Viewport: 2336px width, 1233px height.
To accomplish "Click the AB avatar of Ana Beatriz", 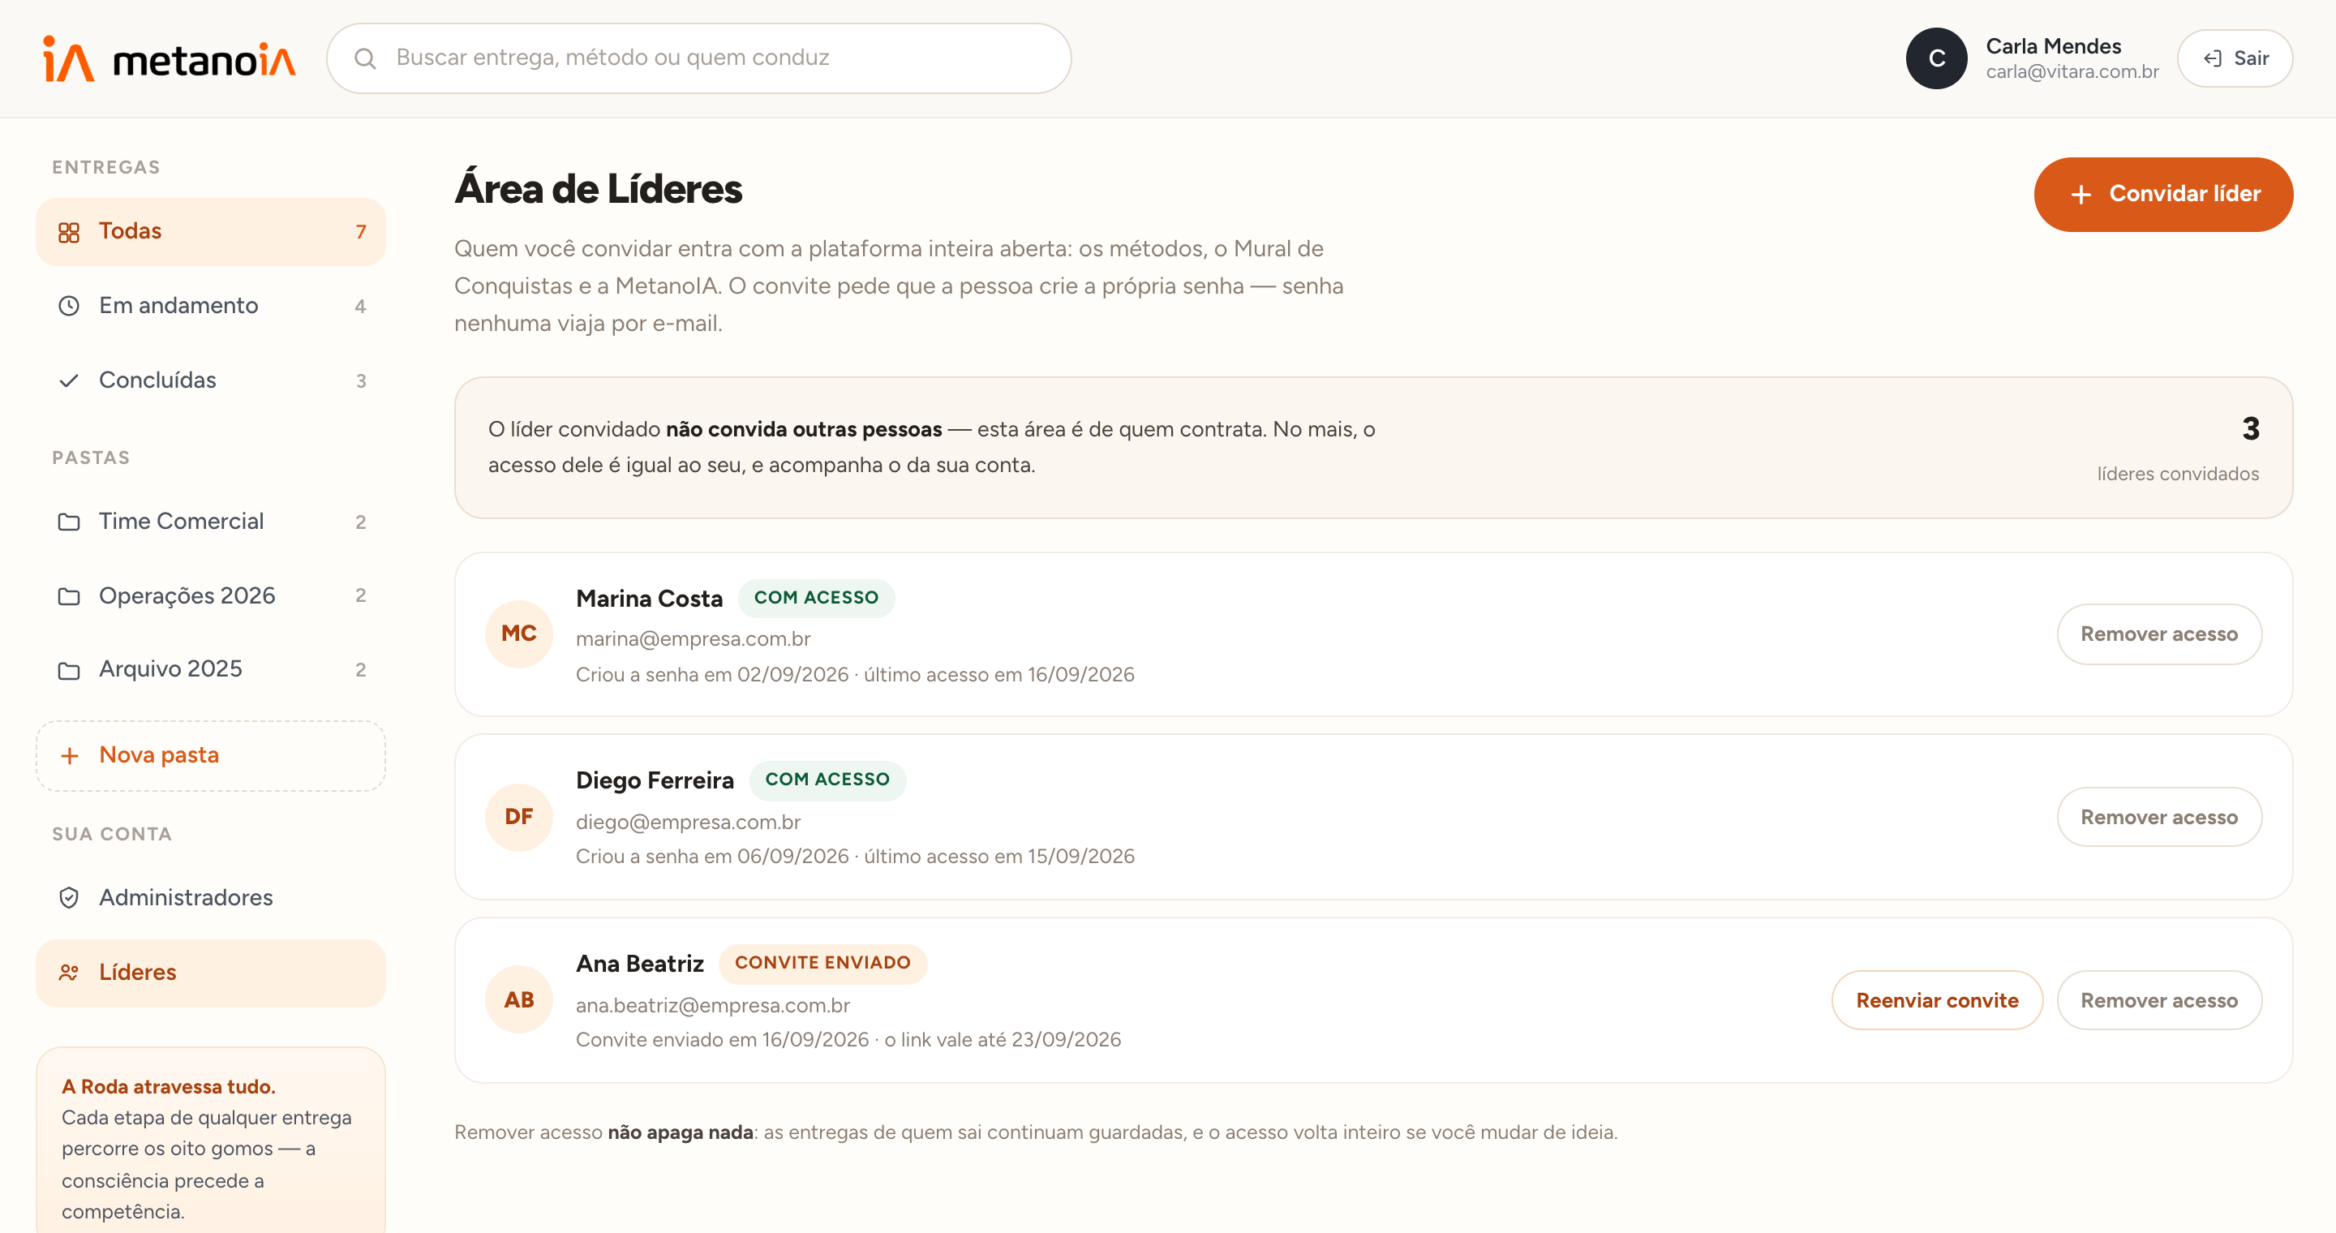I will (519, 1000).
